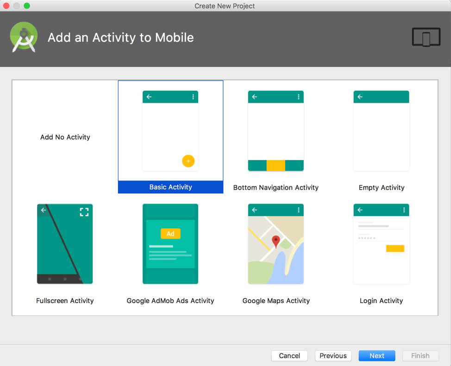
Task: Select the Fullscreen Activity thumbnail
Action: [65, 244]
